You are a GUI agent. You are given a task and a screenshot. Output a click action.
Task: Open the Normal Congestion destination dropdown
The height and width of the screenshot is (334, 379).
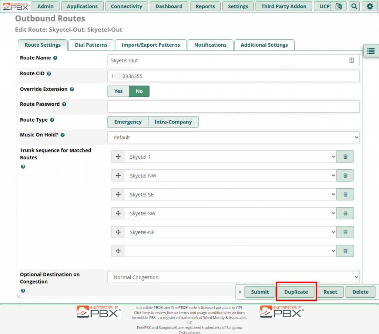tap(234, 277)
